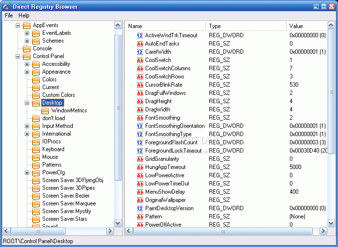Image resolution: width=338 pixels, height=247 pixels.
Task: Click the string icon beside GridGranularity
Action: point(140,159)
